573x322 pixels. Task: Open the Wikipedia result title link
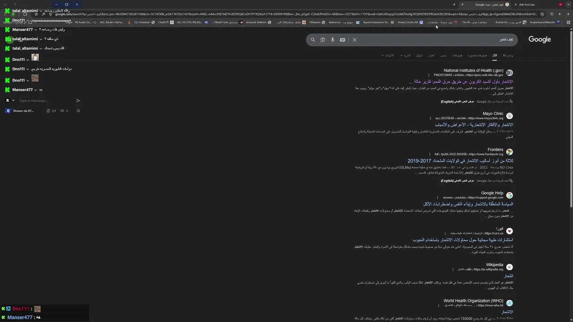click(x=509, y=276)
